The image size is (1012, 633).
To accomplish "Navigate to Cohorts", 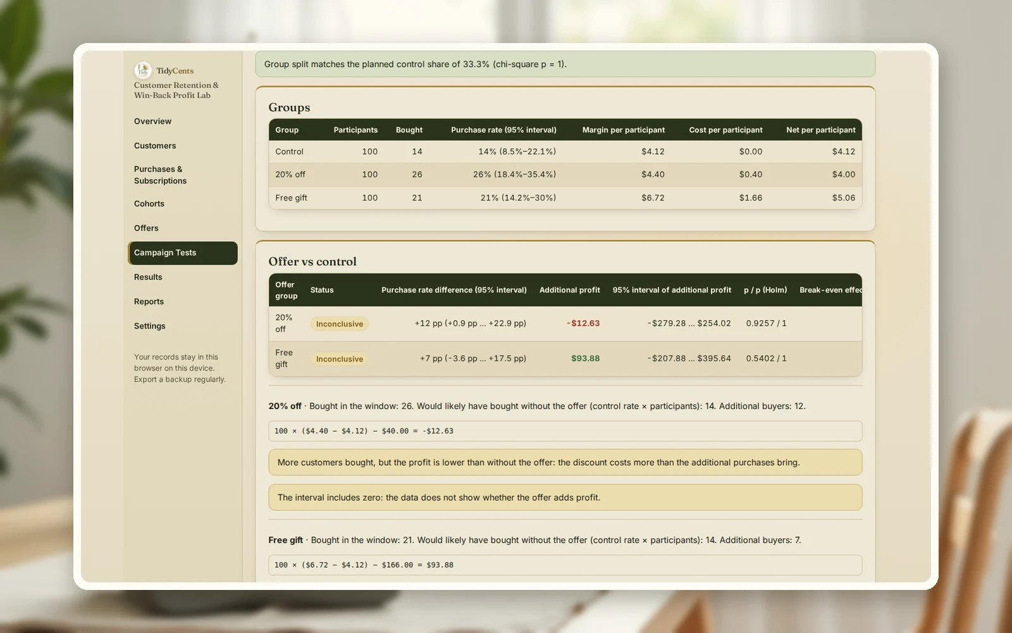I will [x=149, y=204].
